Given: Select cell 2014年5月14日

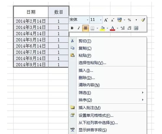Looking at the screenshot, I should point(31,39).
